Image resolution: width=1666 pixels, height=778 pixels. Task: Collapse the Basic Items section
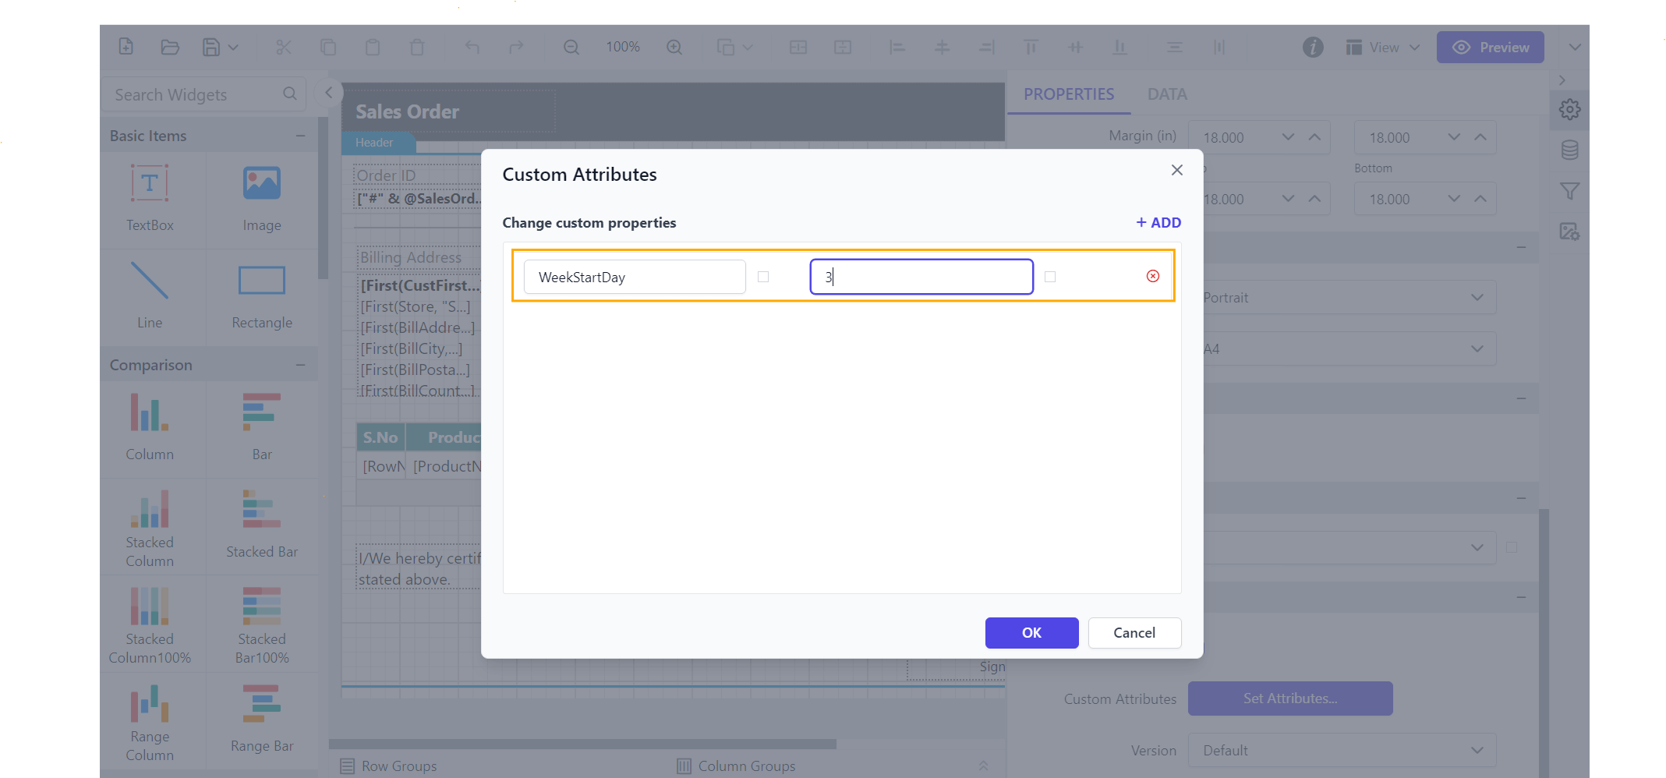pyautogui.click(x=302, y=134)
